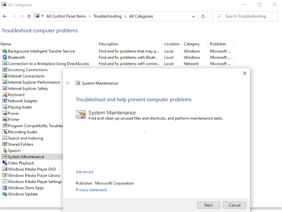Click the Search and Indexing icon
Viewport: 282px width, 212px height.
pos(4,138)
